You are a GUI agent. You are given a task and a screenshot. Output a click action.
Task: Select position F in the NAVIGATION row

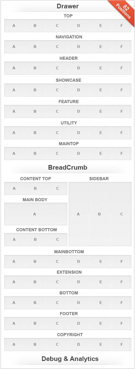click(x=121, y=47)
